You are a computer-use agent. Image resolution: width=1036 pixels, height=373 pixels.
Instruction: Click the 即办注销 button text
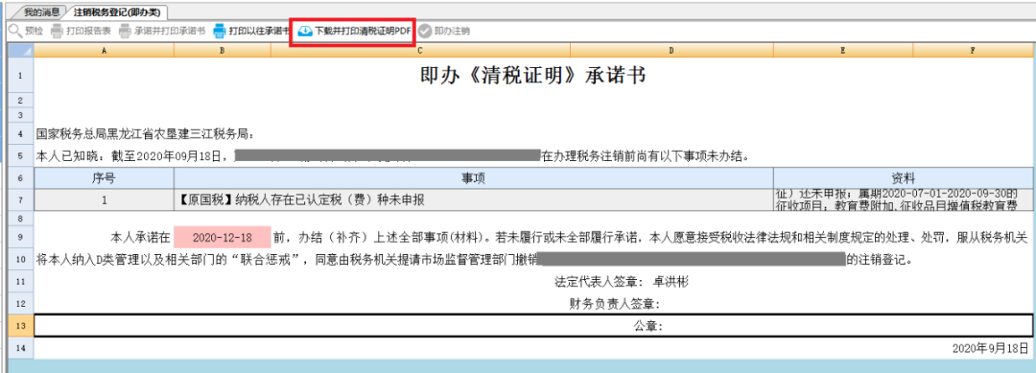(x=453, y=31)
